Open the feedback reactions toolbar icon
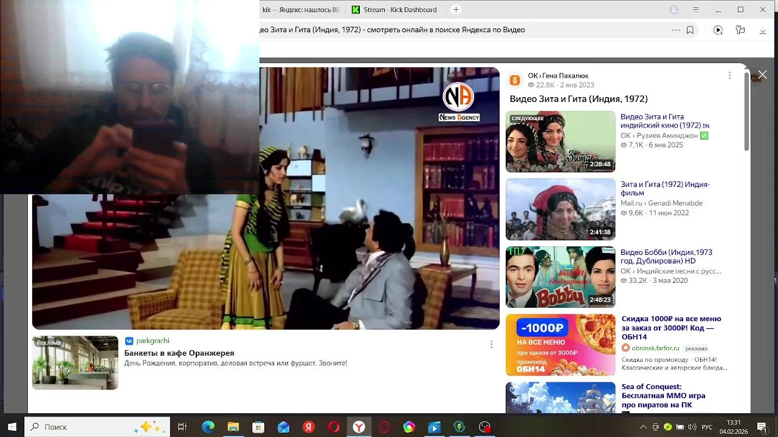Viewport: 778px width, 437px height. point(740,30)
